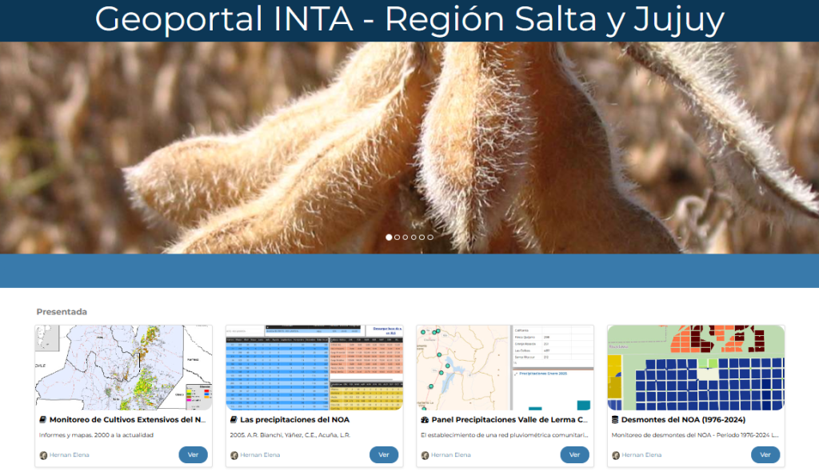The width and height of the screenshot is (819, 476).
Task: Open Las precipitaciones del NOA table thumbnail
Action: pyautogui.click(x=314, y=367)
